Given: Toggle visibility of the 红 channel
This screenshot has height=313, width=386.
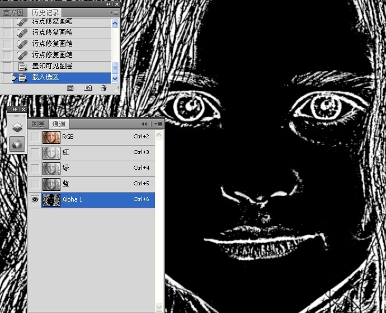Looking at the screenshot, I should (x=35, y=153).
